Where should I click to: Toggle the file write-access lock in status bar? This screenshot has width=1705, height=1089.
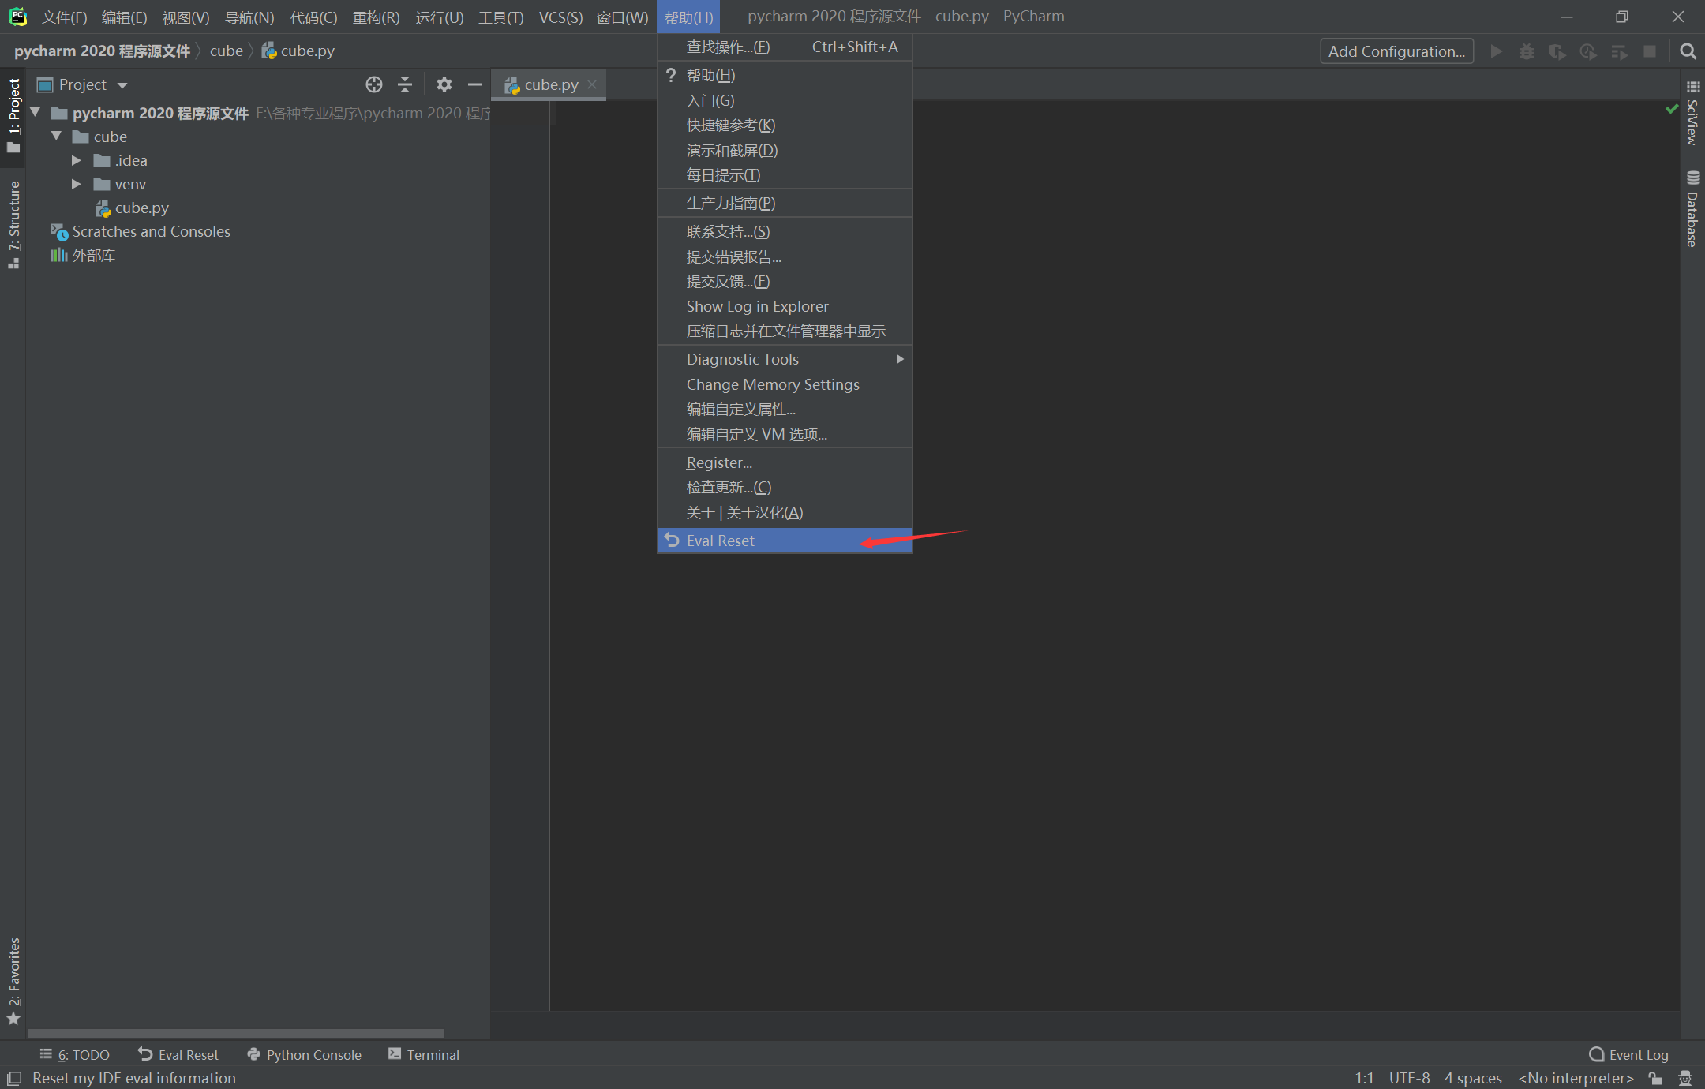pos(1655,1078)
